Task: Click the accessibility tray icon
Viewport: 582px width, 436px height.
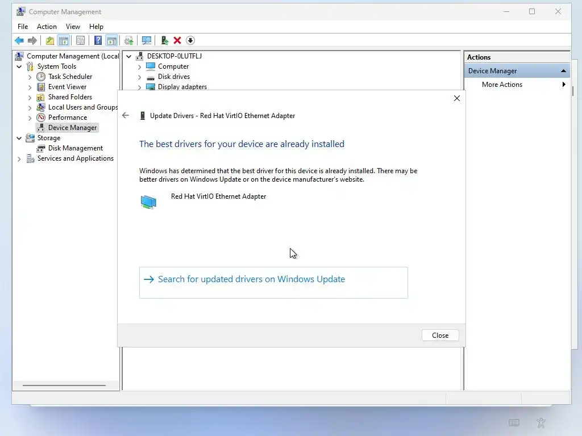Action: (541, 422)
